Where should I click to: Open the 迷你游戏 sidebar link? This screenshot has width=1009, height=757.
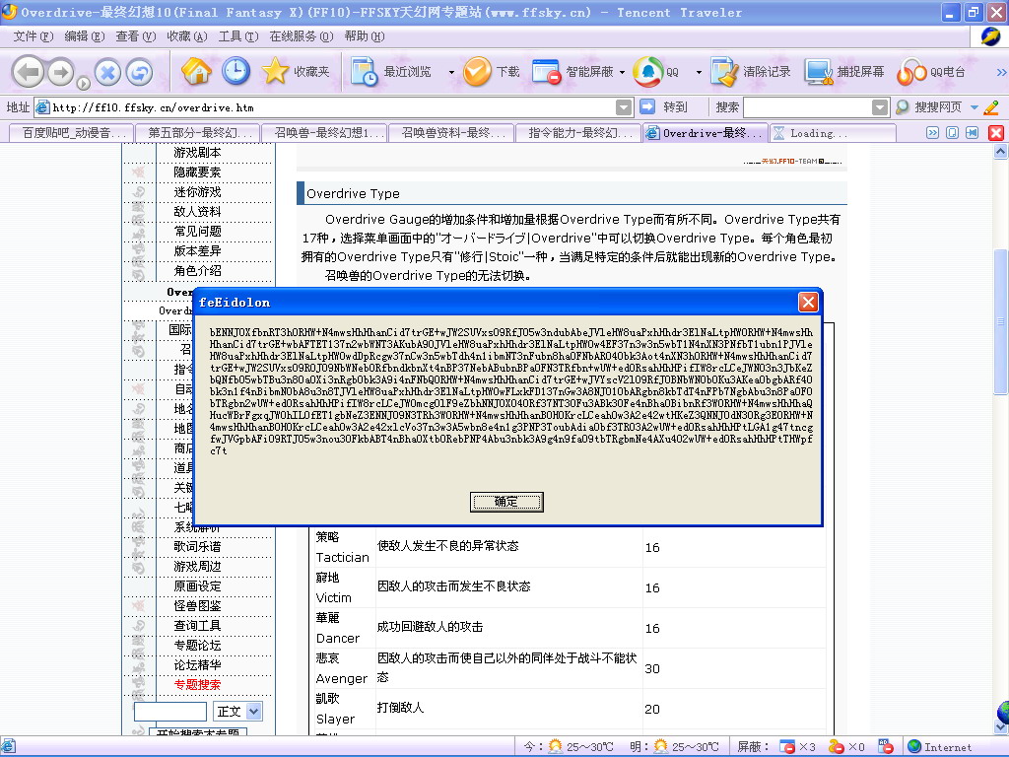(197, 192)
